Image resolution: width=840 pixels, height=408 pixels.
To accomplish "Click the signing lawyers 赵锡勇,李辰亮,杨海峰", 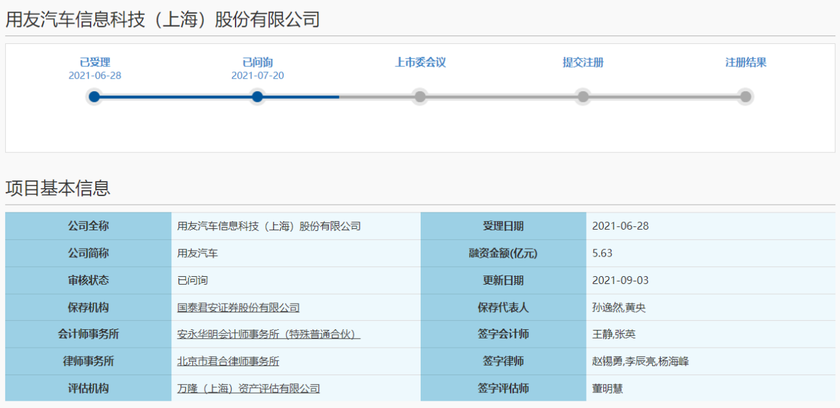I will click(640, 361).
